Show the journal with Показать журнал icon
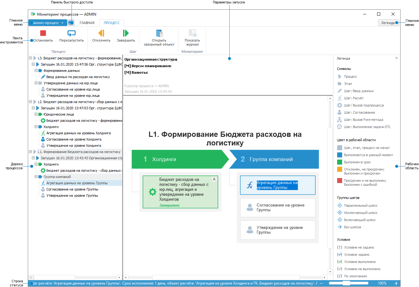Screen dimensions: 419x287 tap(192, 33)
